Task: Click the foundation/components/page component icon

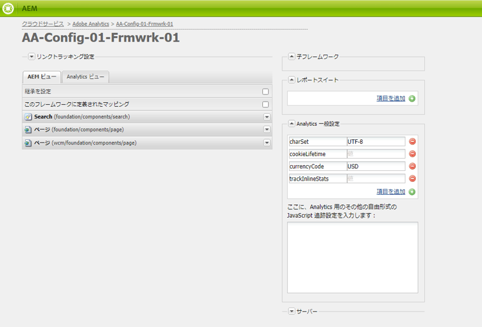Action: pos(28,130)
